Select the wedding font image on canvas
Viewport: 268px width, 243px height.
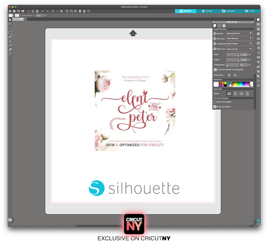pos(135,111)
